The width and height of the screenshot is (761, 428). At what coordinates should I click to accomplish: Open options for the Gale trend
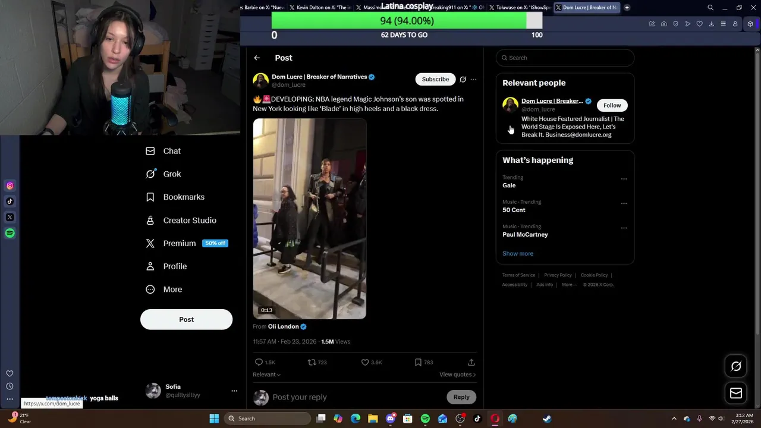click(624, 178)
